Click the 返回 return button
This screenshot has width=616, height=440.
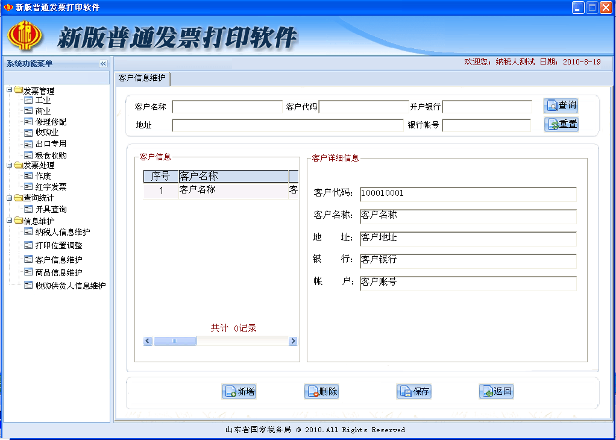[496, 391]
